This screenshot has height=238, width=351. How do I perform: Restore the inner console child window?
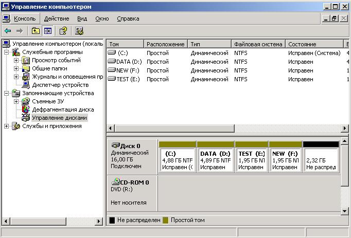click(x=334, y=19)
